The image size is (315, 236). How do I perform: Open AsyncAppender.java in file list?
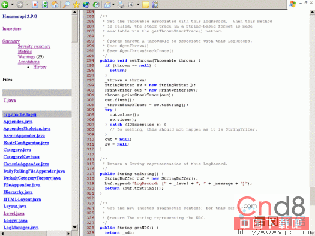(24, 136)
